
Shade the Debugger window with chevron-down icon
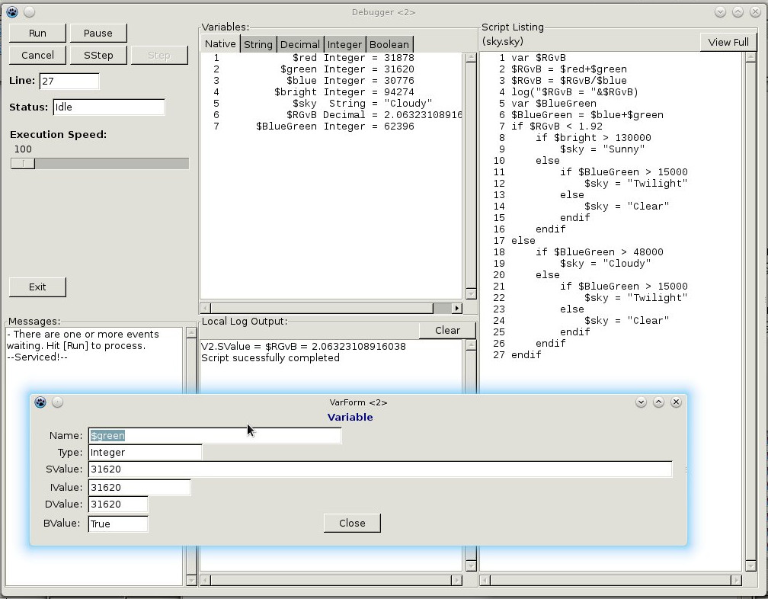[721, 11]
